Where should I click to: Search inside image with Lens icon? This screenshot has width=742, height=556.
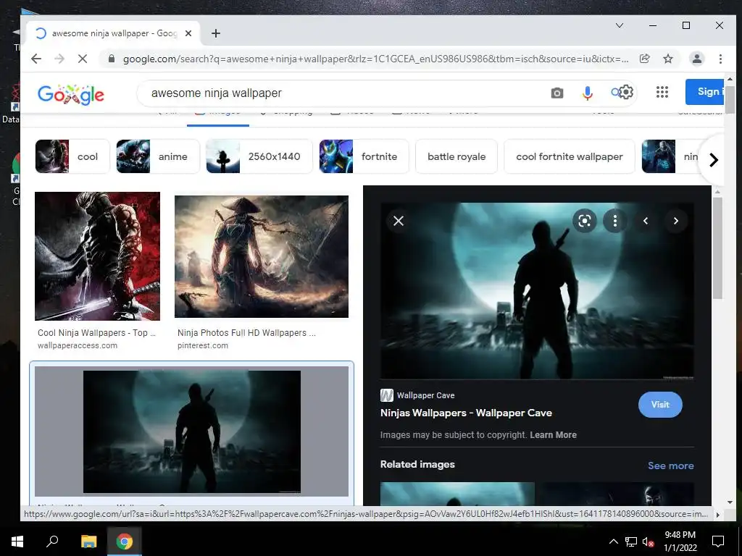(x=585, y=221)
